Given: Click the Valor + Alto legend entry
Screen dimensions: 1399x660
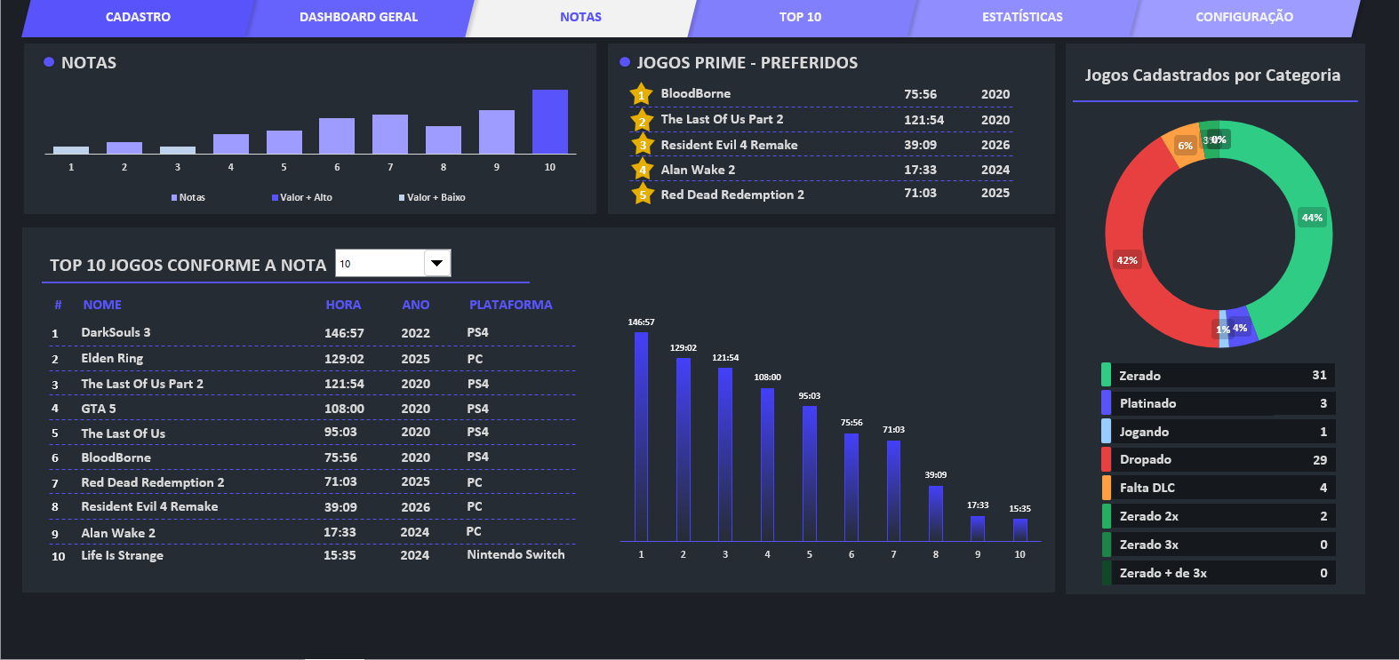Looking at the screenshot, I should (302, 197).
